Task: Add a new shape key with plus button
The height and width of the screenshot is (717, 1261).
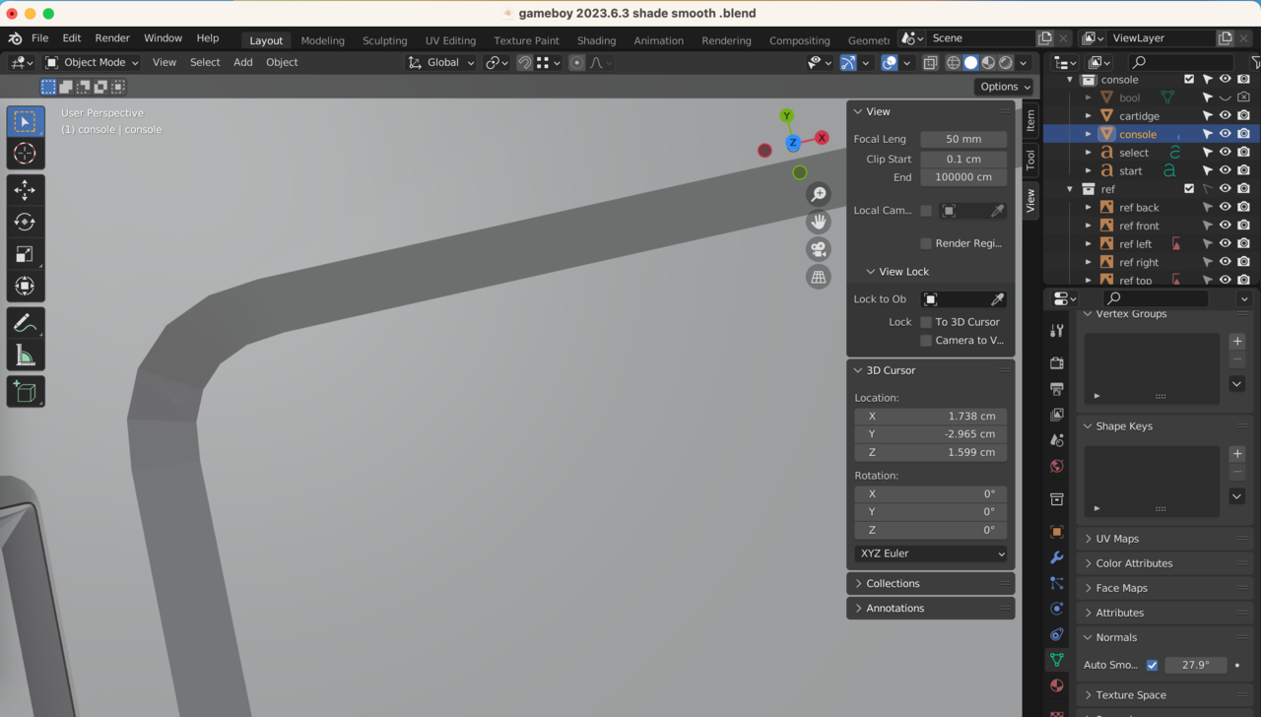Action: tap(1237, 454)
